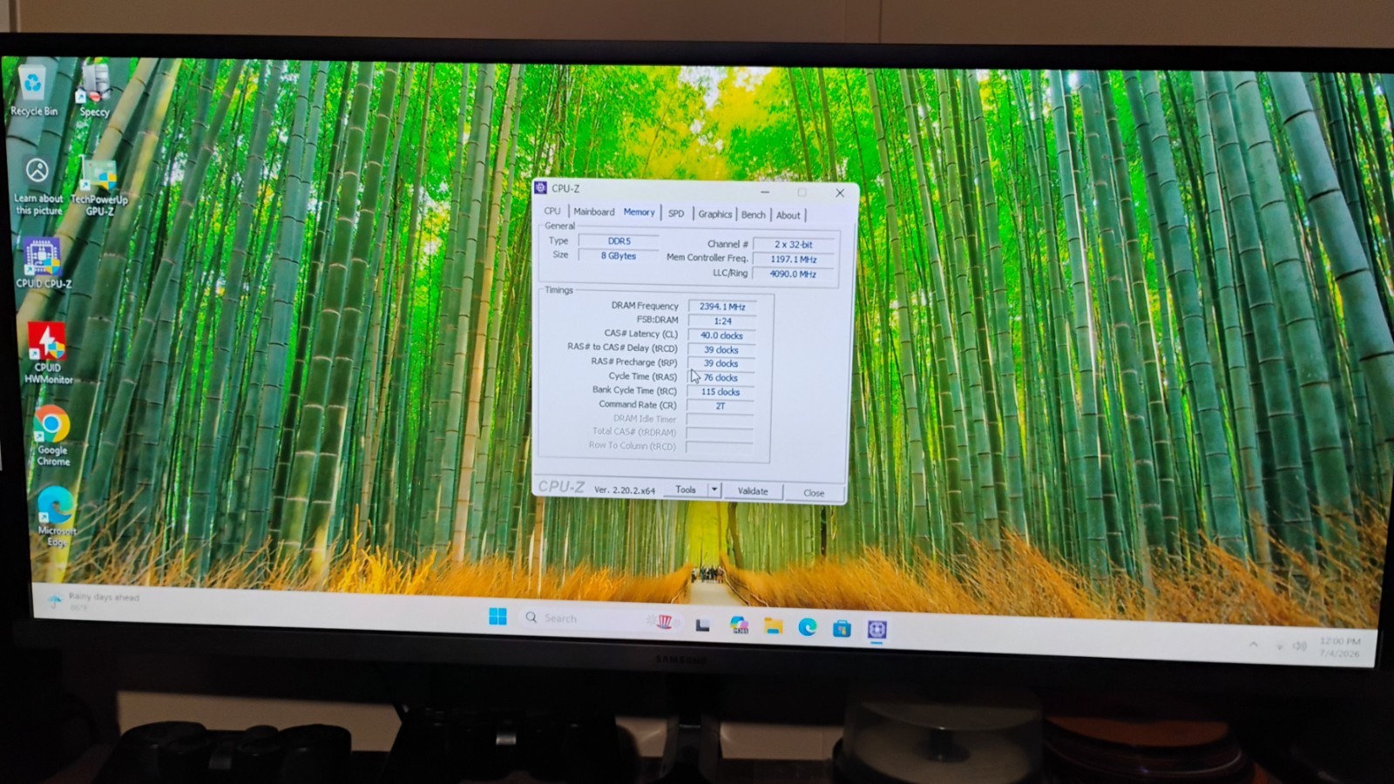Click the Ver. 2.20.2.x64 version text
Viewport: 1394px width, 784px height.
624,490
